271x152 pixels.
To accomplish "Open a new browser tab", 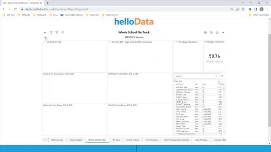I will 47,3.
